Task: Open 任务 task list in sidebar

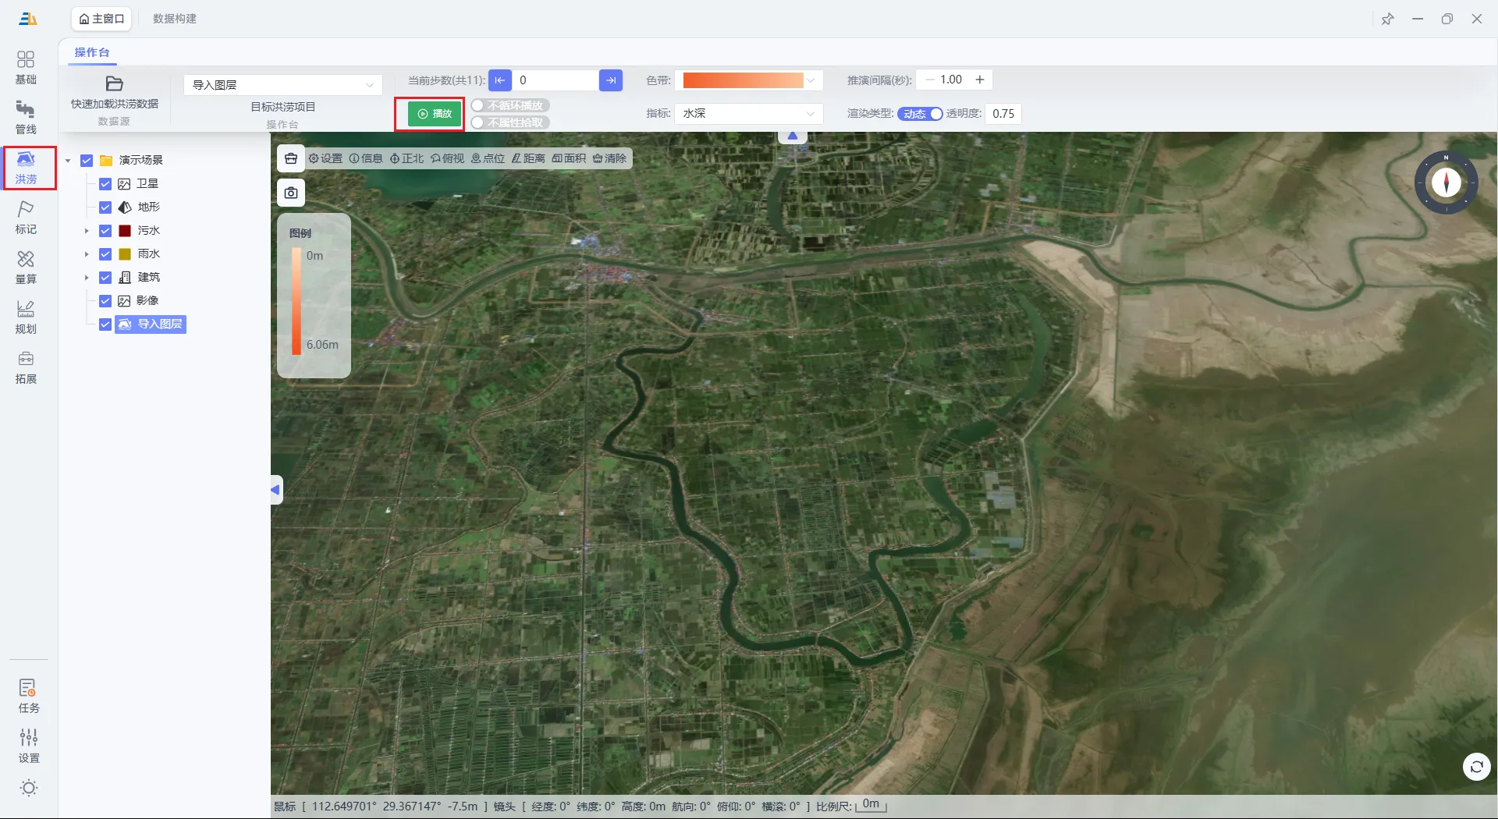Action: click(28, 696)
